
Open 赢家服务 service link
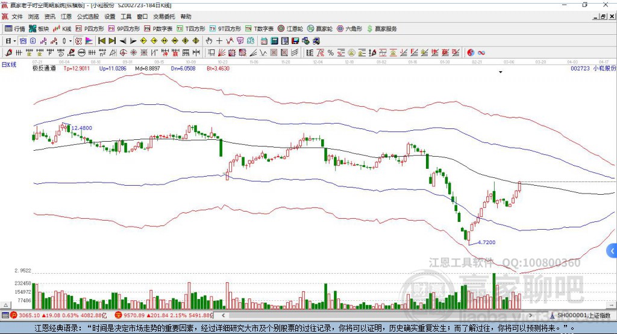381,29
